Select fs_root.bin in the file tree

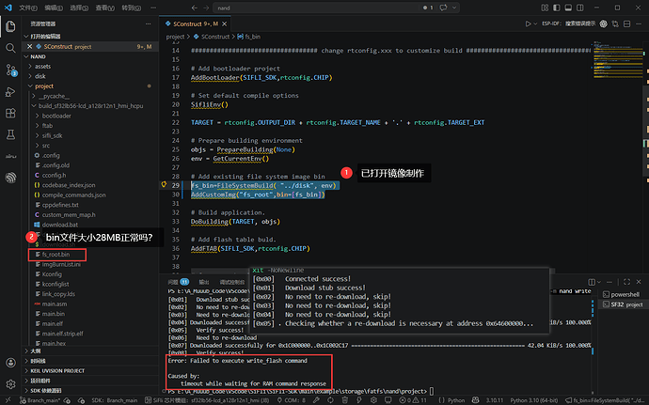pos(54,255)
